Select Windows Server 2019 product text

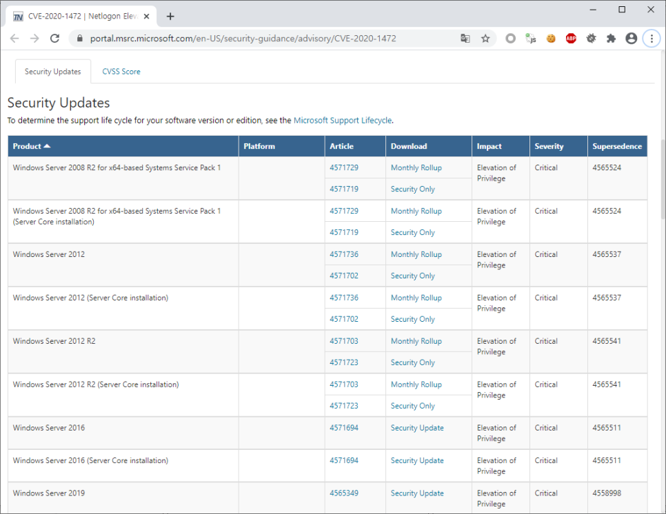point(49,493)
